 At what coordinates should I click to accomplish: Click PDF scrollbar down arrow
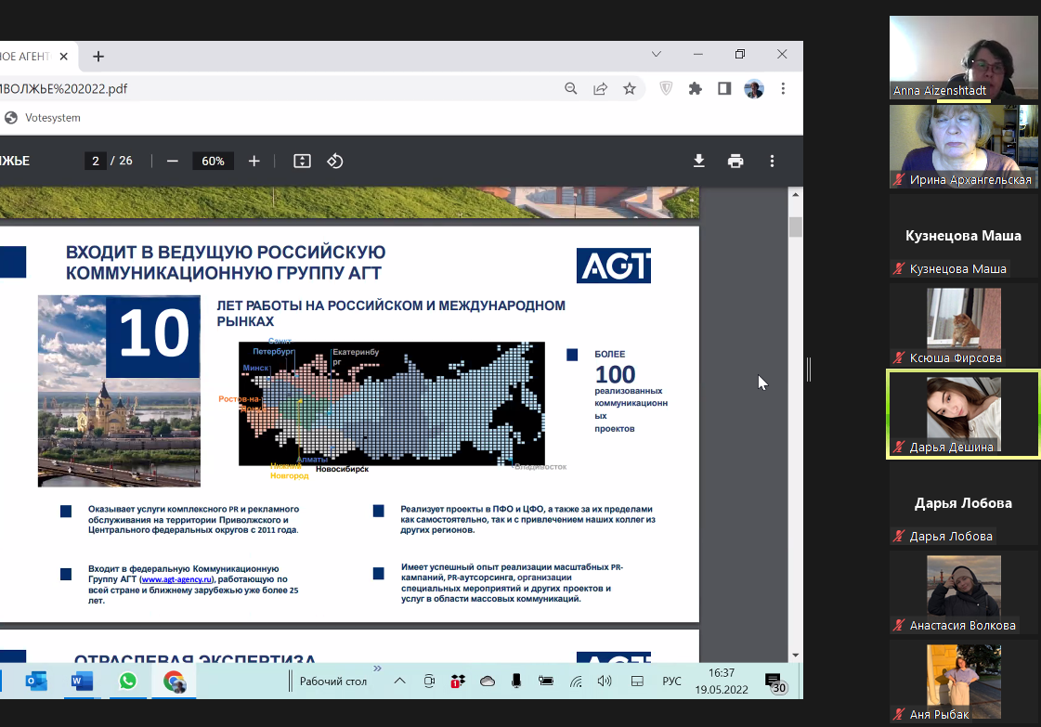[x=795, y=656]
